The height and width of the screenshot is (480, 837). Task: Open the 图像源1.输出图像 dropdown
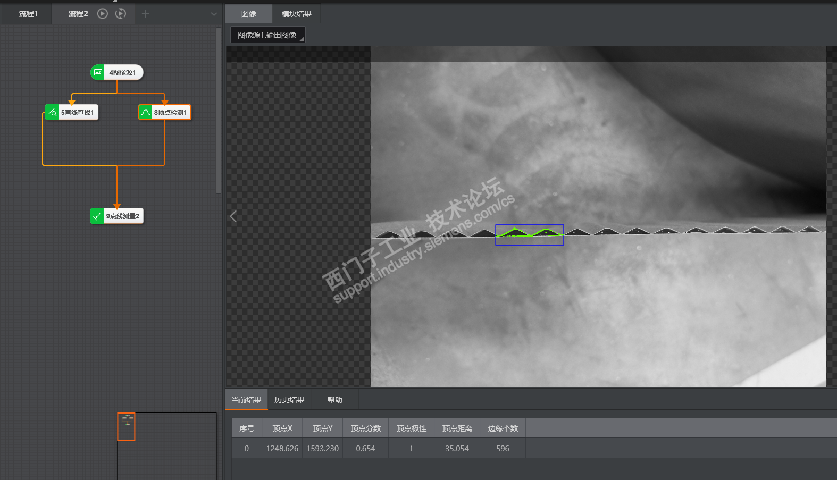point(268,35)
